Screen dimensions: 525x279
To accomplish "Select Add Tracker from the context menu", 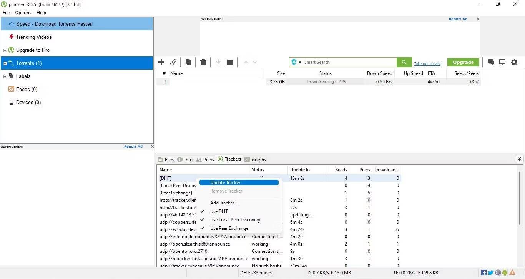I will coord(224,203).
